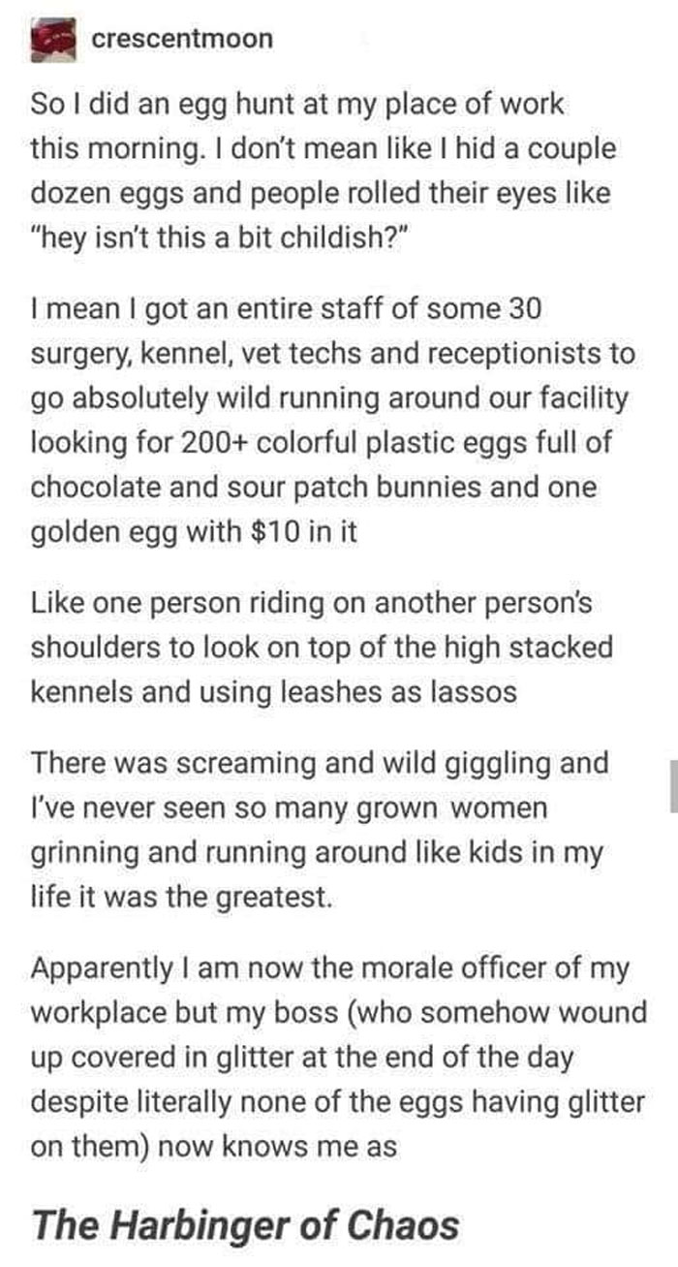678x1267 pixels.
Task: Click the bold heading The Harbinger of Chaos
Action: (245, 1224)
